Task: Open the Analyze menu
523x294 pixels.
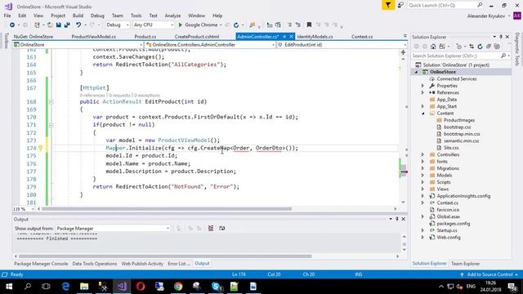Action: (172, 16)
